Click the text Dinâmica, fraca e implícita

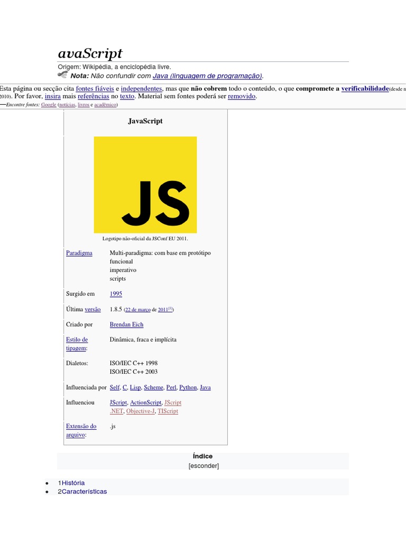tap(143, 340)
